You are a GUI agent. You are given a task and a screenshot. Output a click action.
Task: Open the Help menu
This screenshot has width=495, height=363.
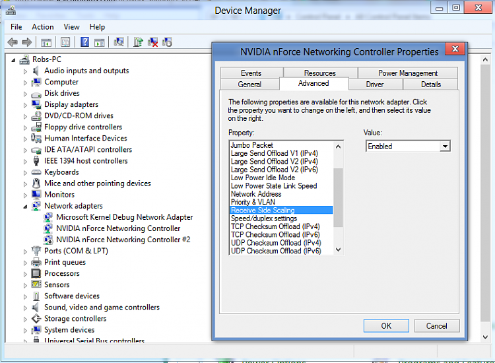(x=97, y=27)
